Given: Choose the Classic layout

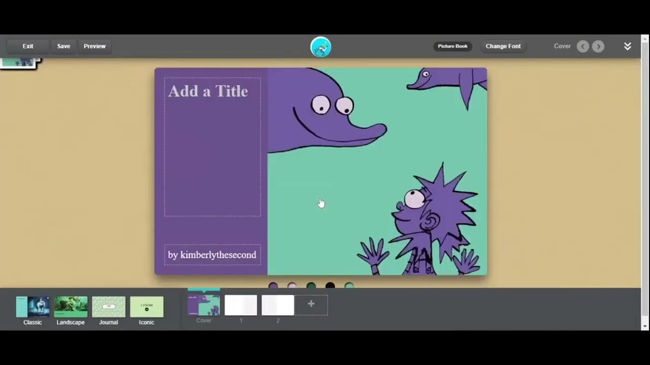Looking at the screenshot, I should point(32,311).
